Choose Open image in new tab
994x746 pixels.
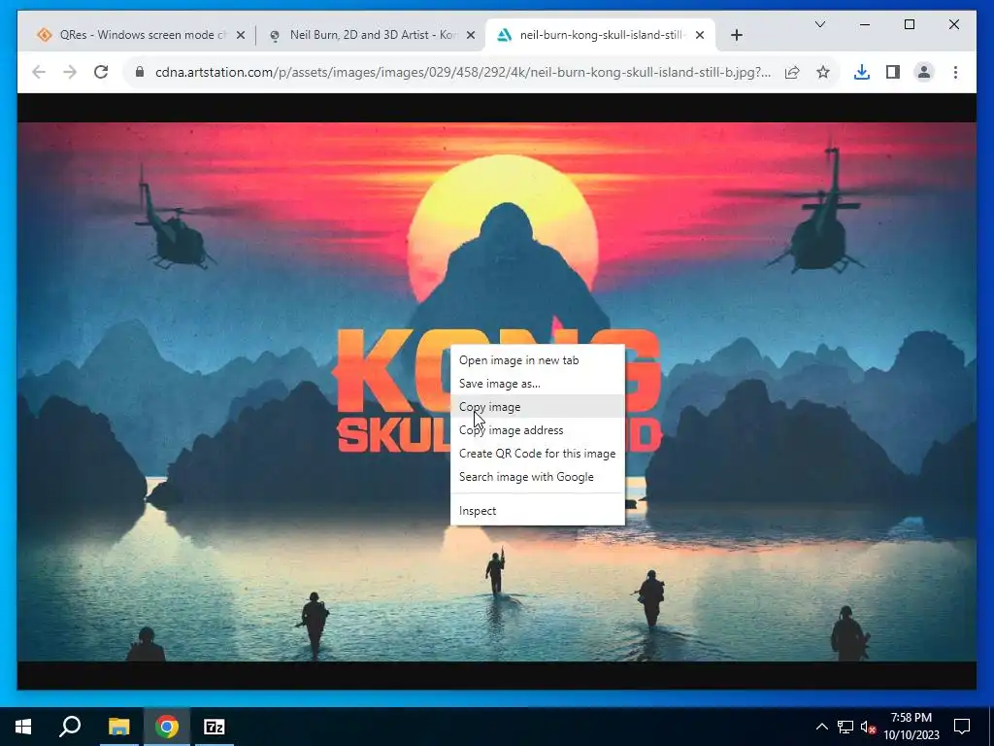(x=538, y=360)
